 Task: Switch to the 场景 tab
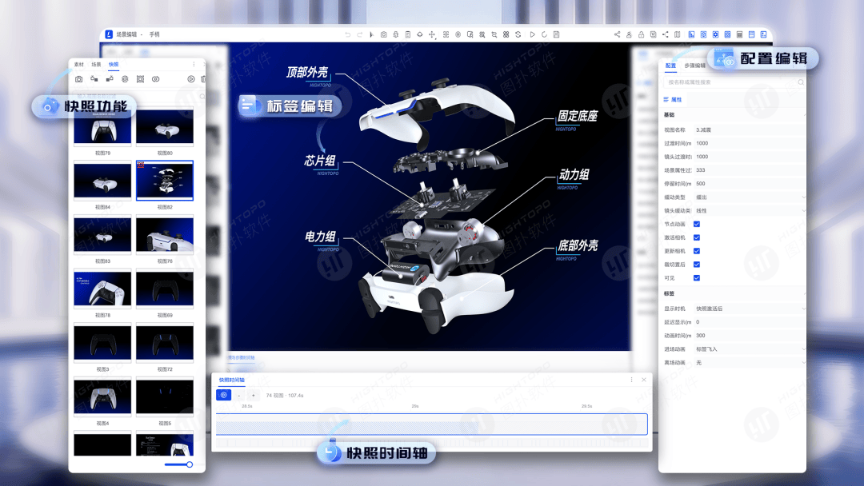click(x=96, y=65)
